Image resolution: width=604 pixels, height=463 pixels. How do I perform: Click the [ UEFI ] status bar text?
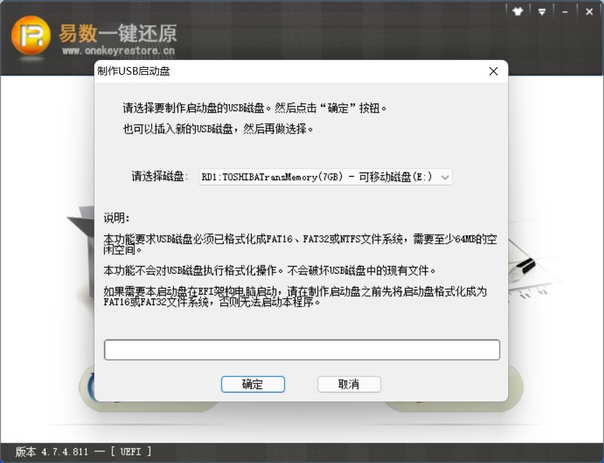[x=131, y=451]
